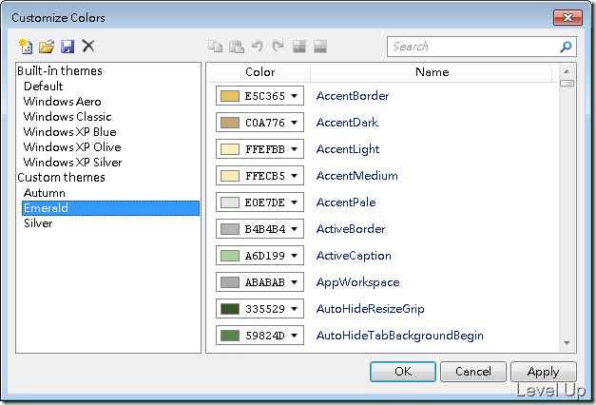Click the Copy color icon
Screen dimensions: 596x405
click(215, 47)
